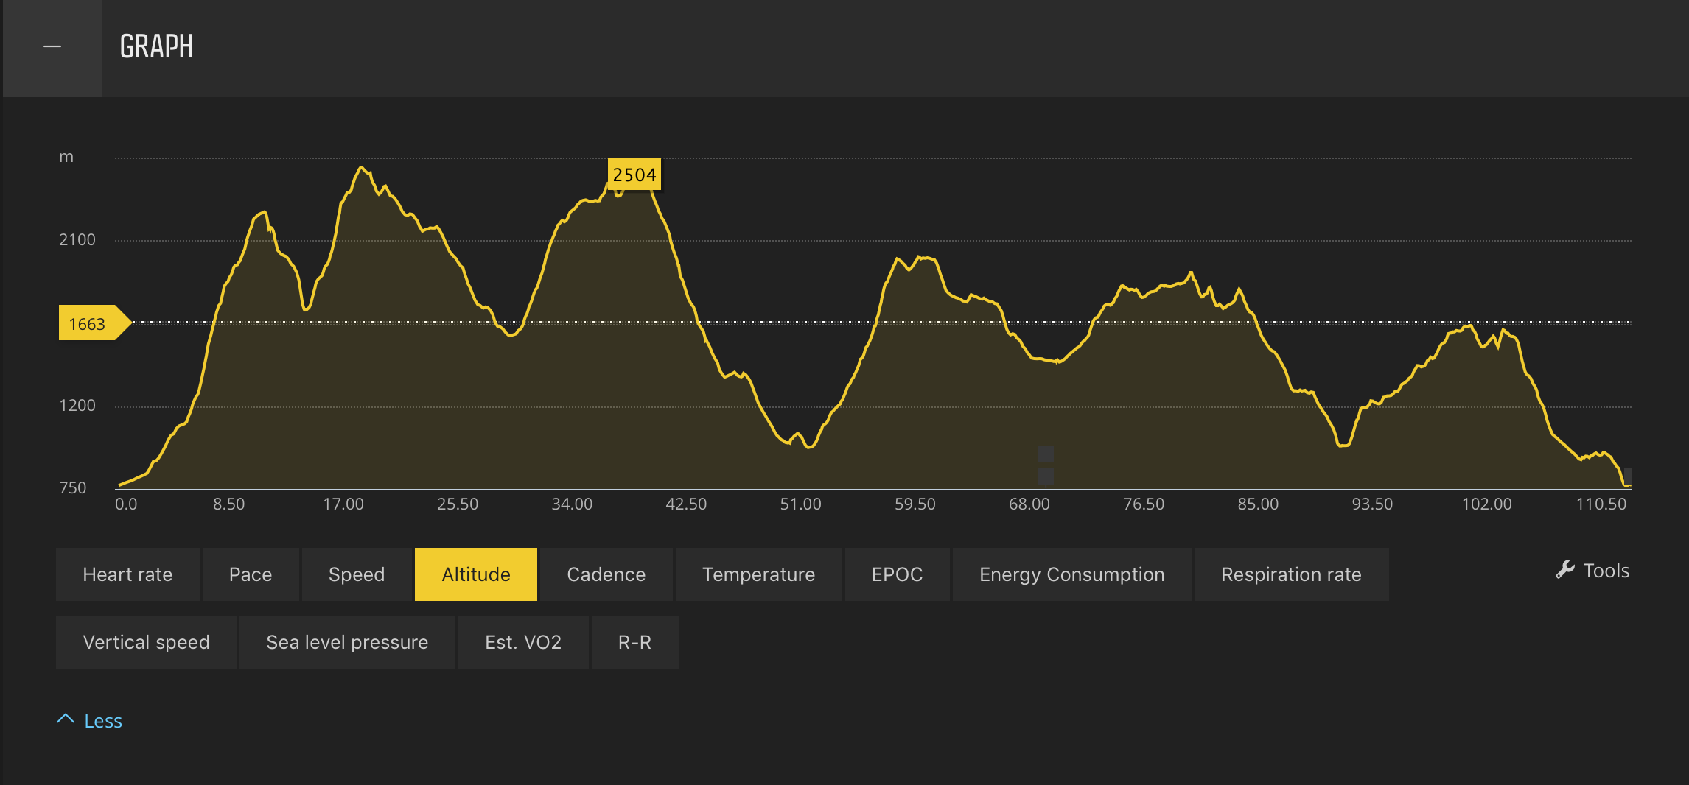
Task: Deselect the highlighted Altitude graph button
Action: coord(476,574)
